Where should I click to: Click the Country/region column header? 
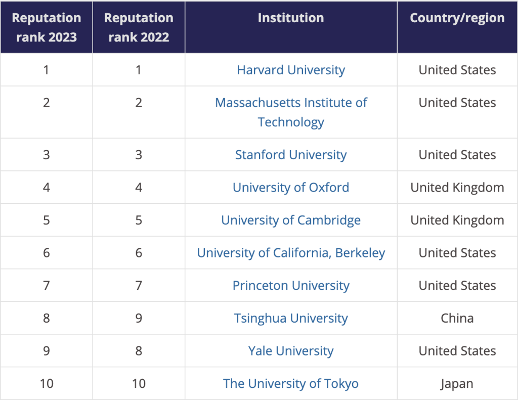click(x=457, y=18)
